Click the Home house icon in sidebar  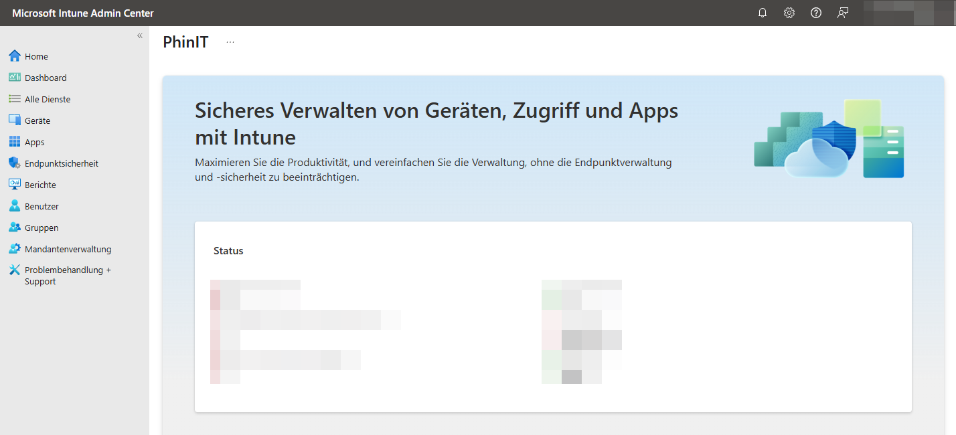[x=15, y=56]
